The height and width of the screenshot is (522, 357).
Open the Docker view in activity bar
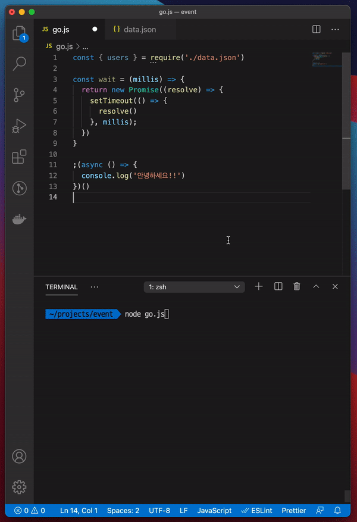[19, 220]
